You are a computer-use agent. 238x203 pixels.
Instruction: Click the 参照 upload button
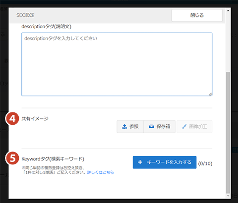click(130, 127)
